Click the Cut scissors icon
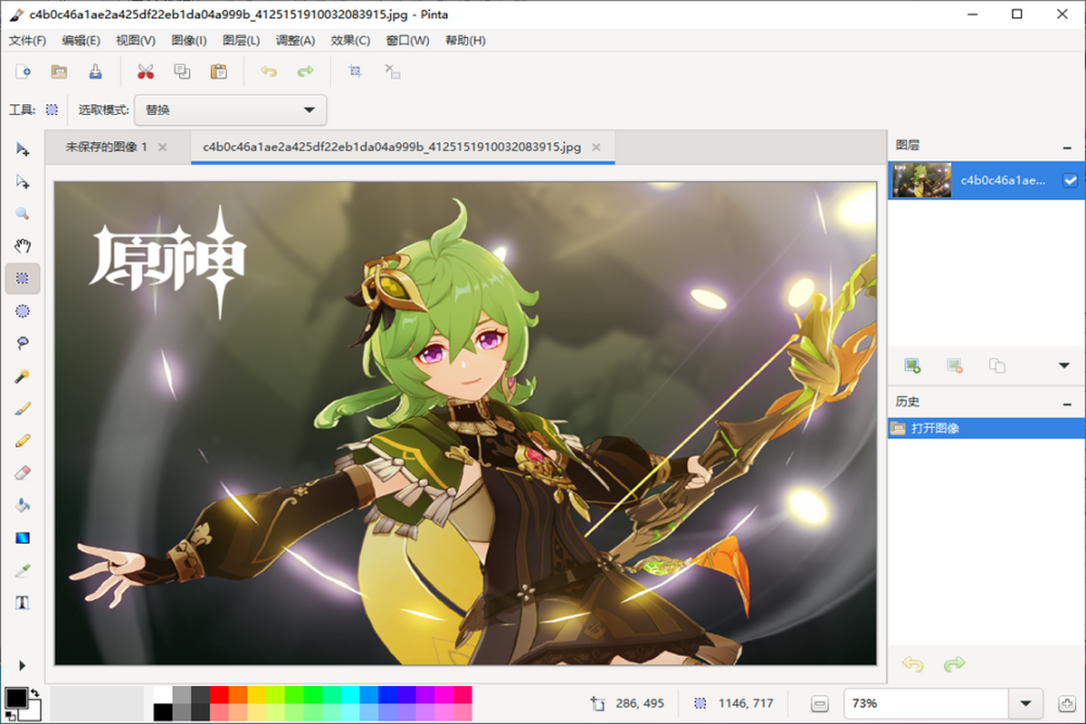Screen dimensions: 1086x724 [146, 71]
